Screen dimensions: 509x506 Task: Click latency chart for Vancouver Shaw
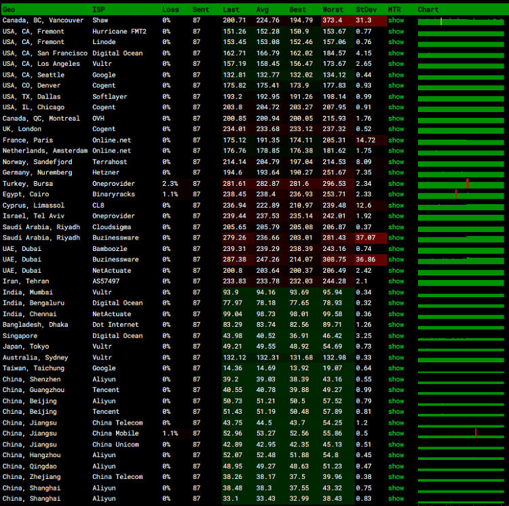(461, 22)
